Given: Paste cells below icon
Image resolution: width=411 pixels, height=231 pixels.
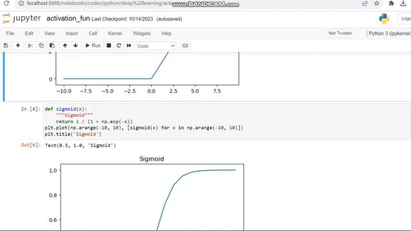Looking at the screenshot, I should pos(52,46).
